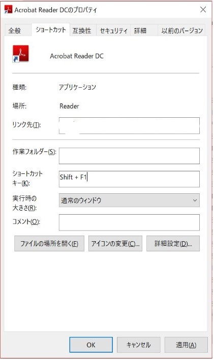
Task: Click the Acrobat Reader DC shortcut icon
Action: point(21,54)
